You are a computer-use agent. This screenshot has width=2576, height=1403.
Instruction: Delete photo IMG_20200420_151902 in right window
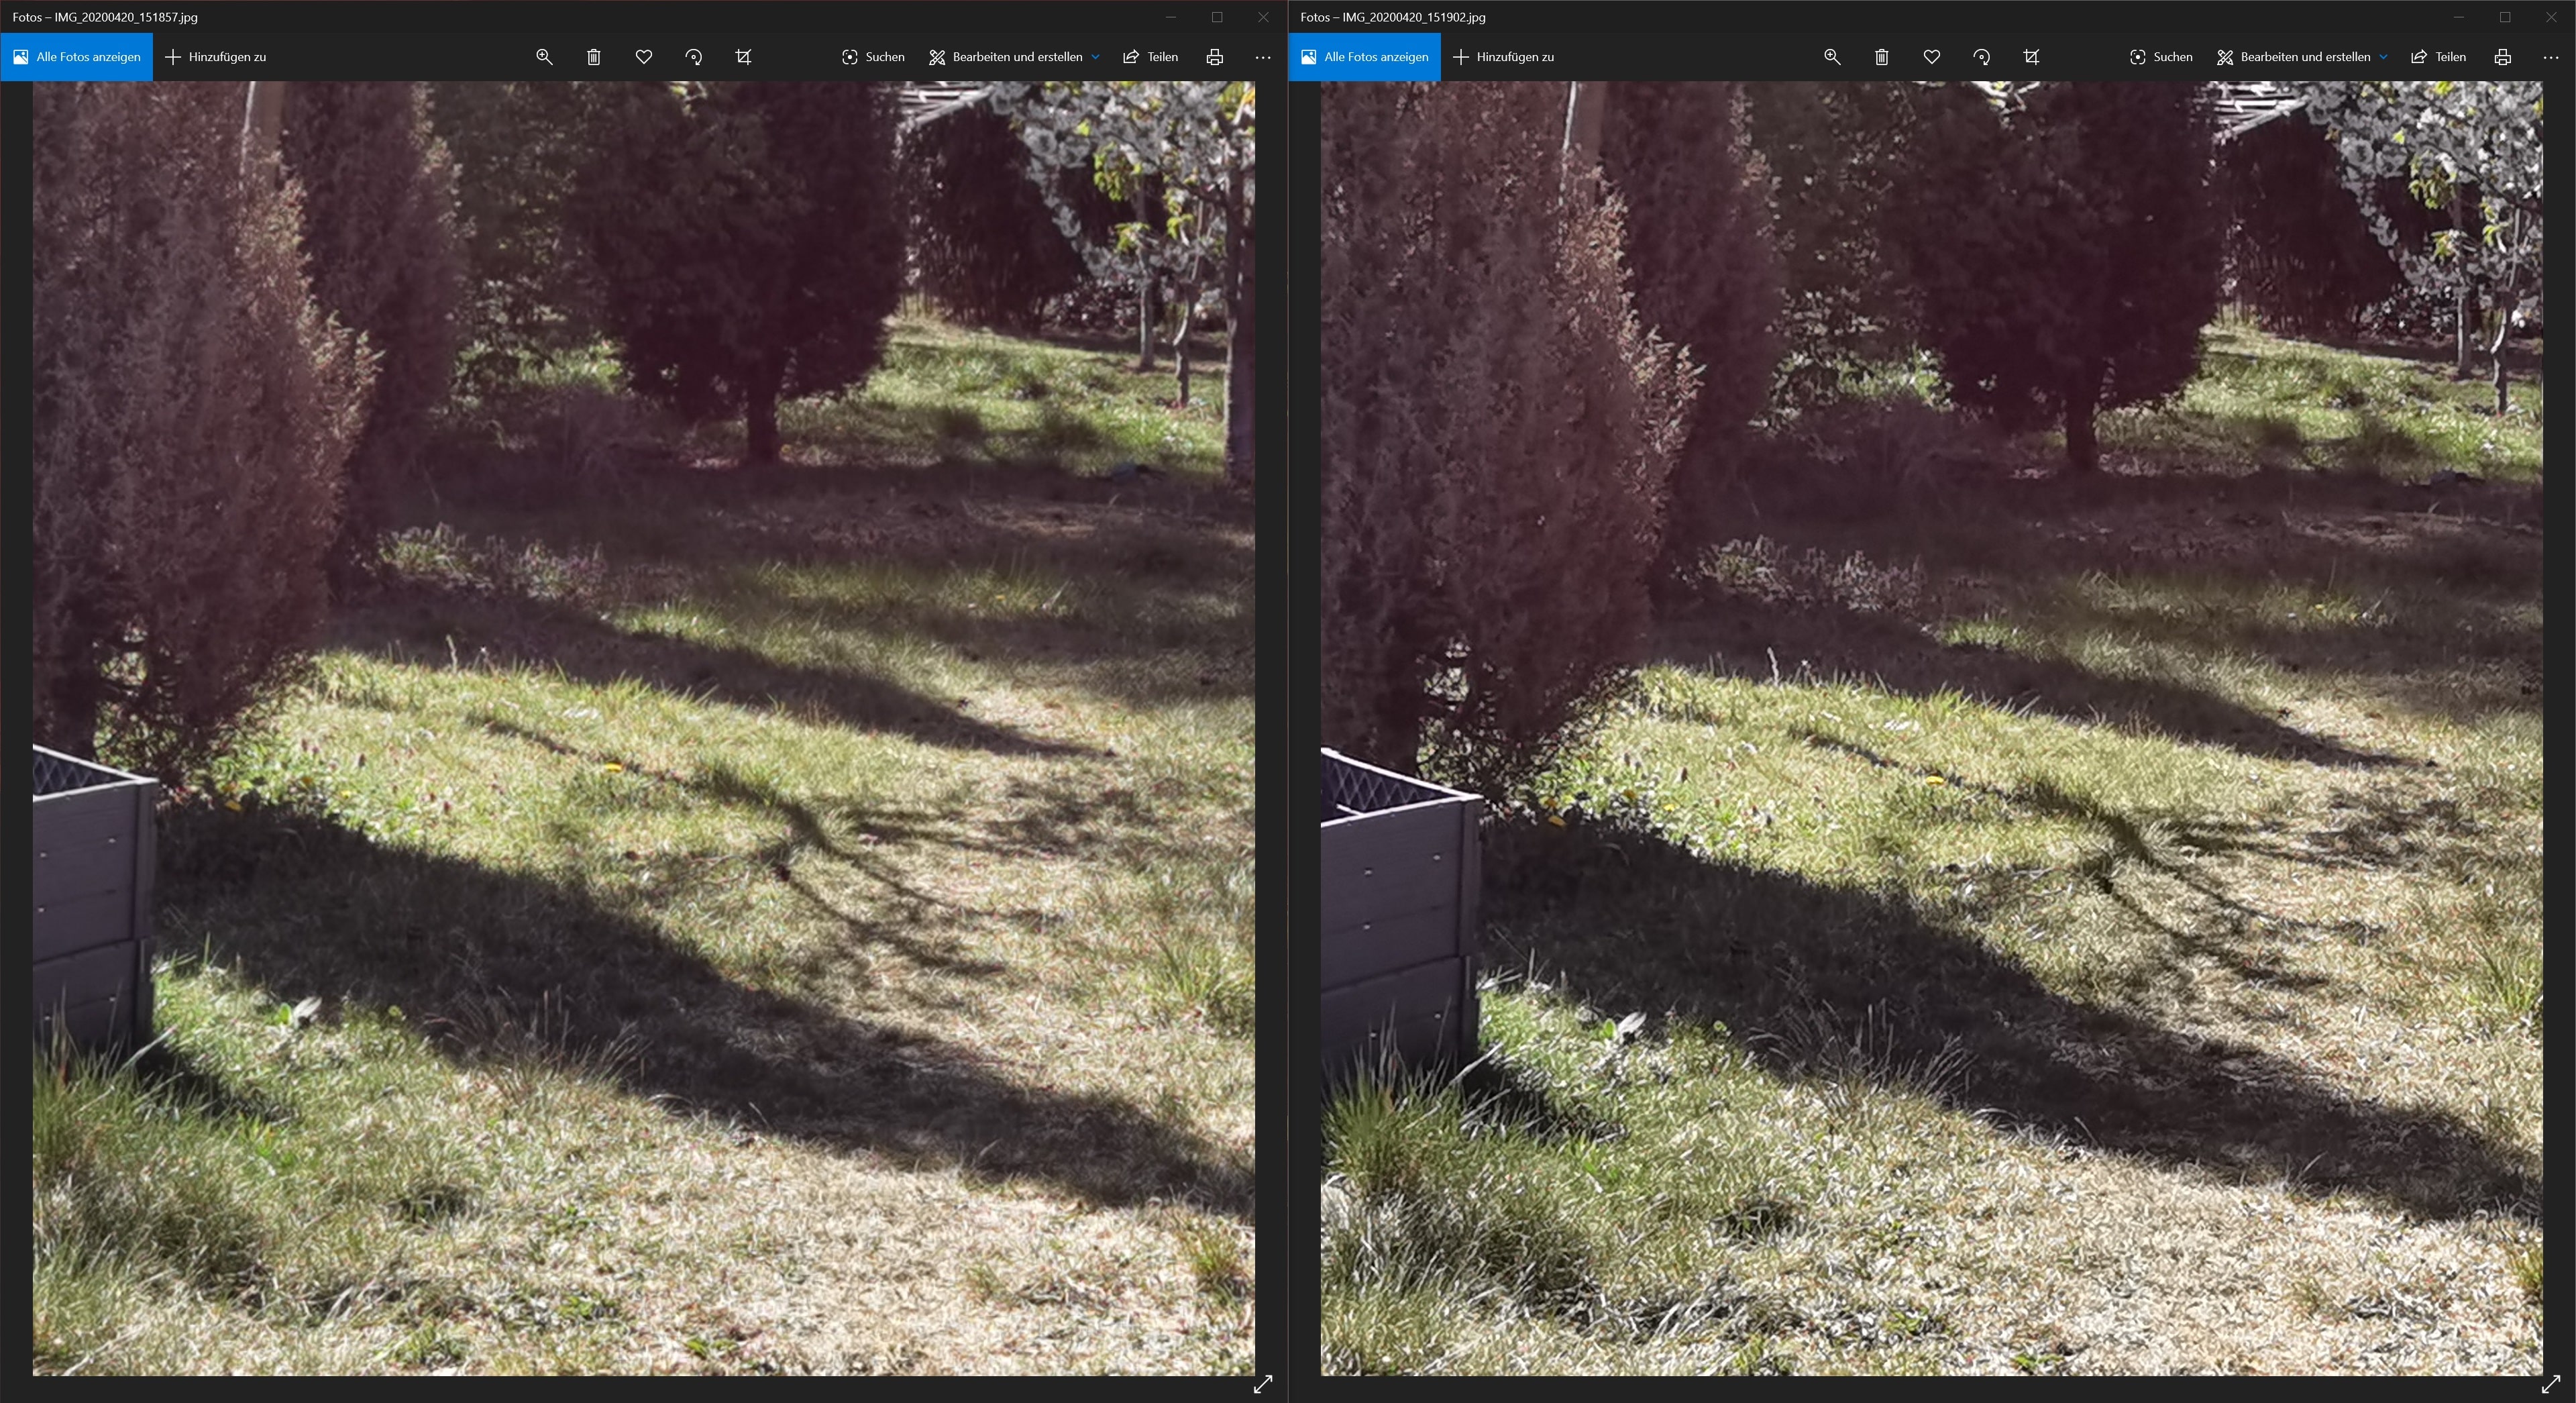(1882, 57)
